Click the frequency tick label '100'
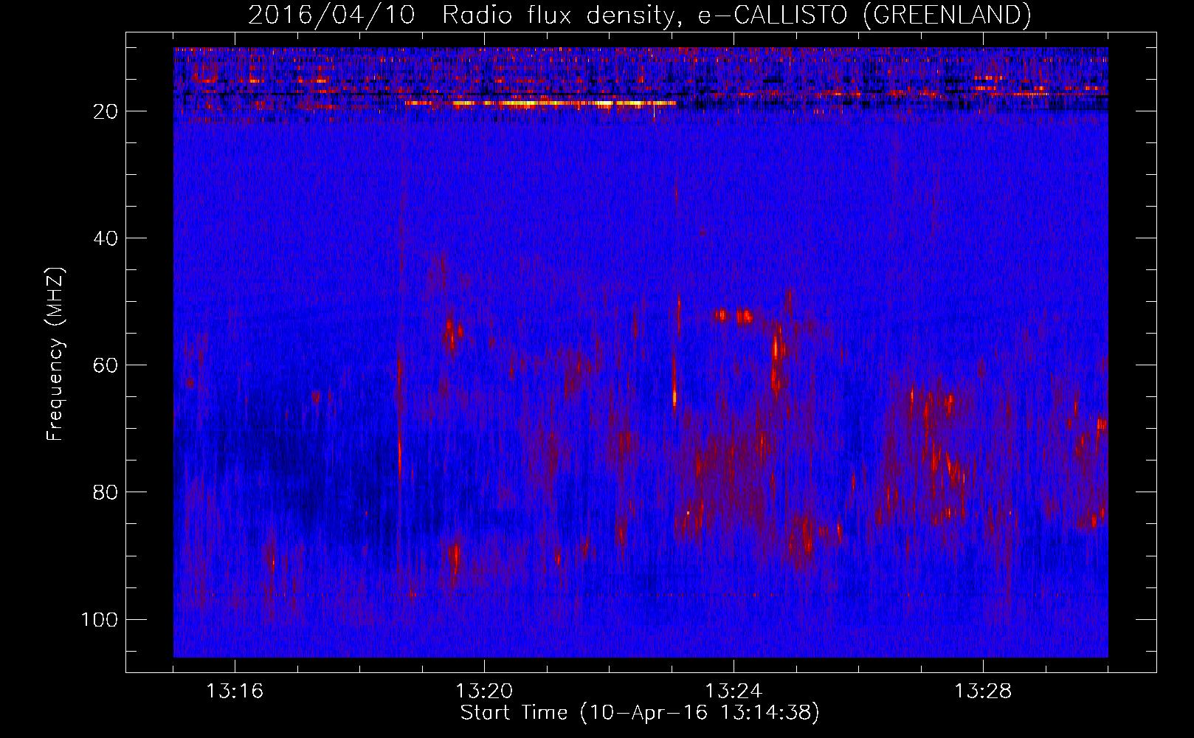This screenshot has height=738, width=1194. [x=100, y=619]
